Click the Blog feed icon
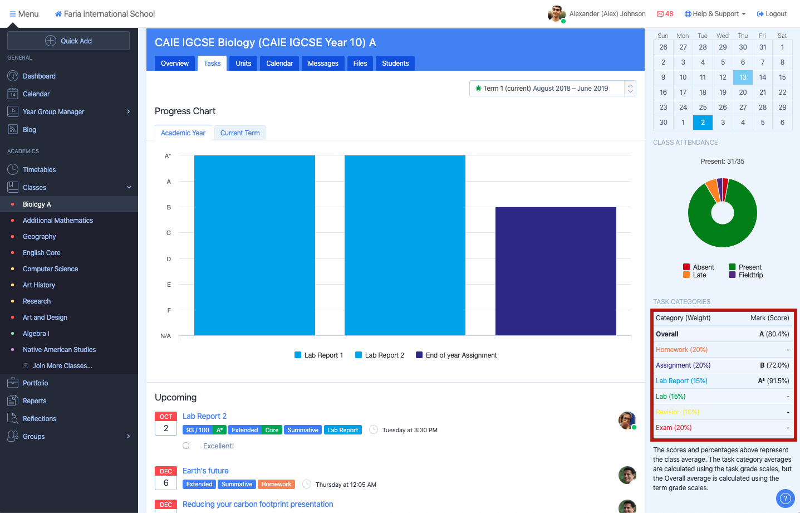800x513 pixels. click(x=13, y=130)
